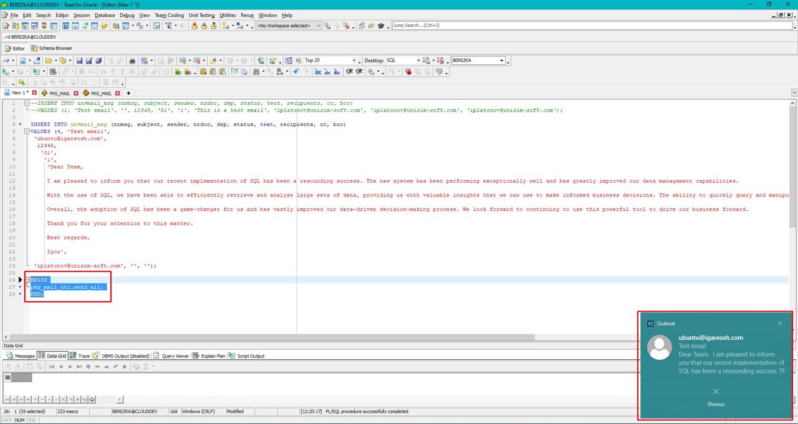This screenshot has width=798, height=424.
Task: Click the Undo arrow icon
Action: tap(297, 72)
